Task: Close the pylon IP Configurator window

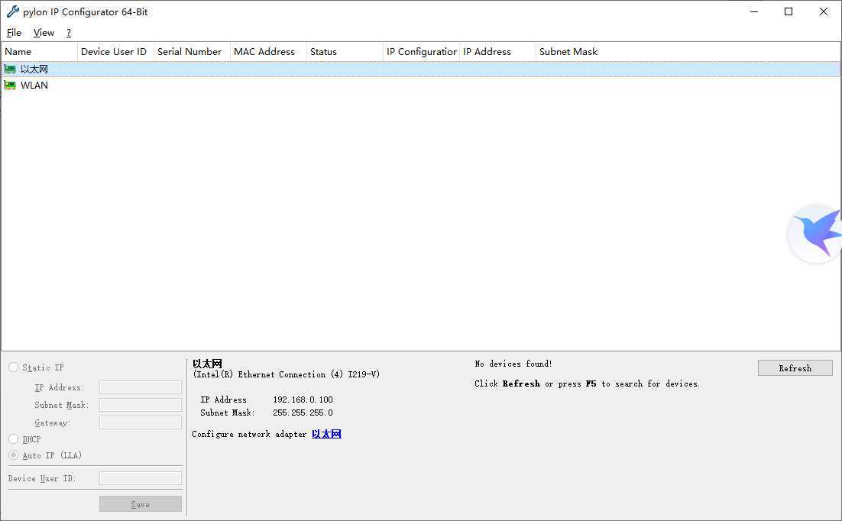Action: tap(823, 11)
